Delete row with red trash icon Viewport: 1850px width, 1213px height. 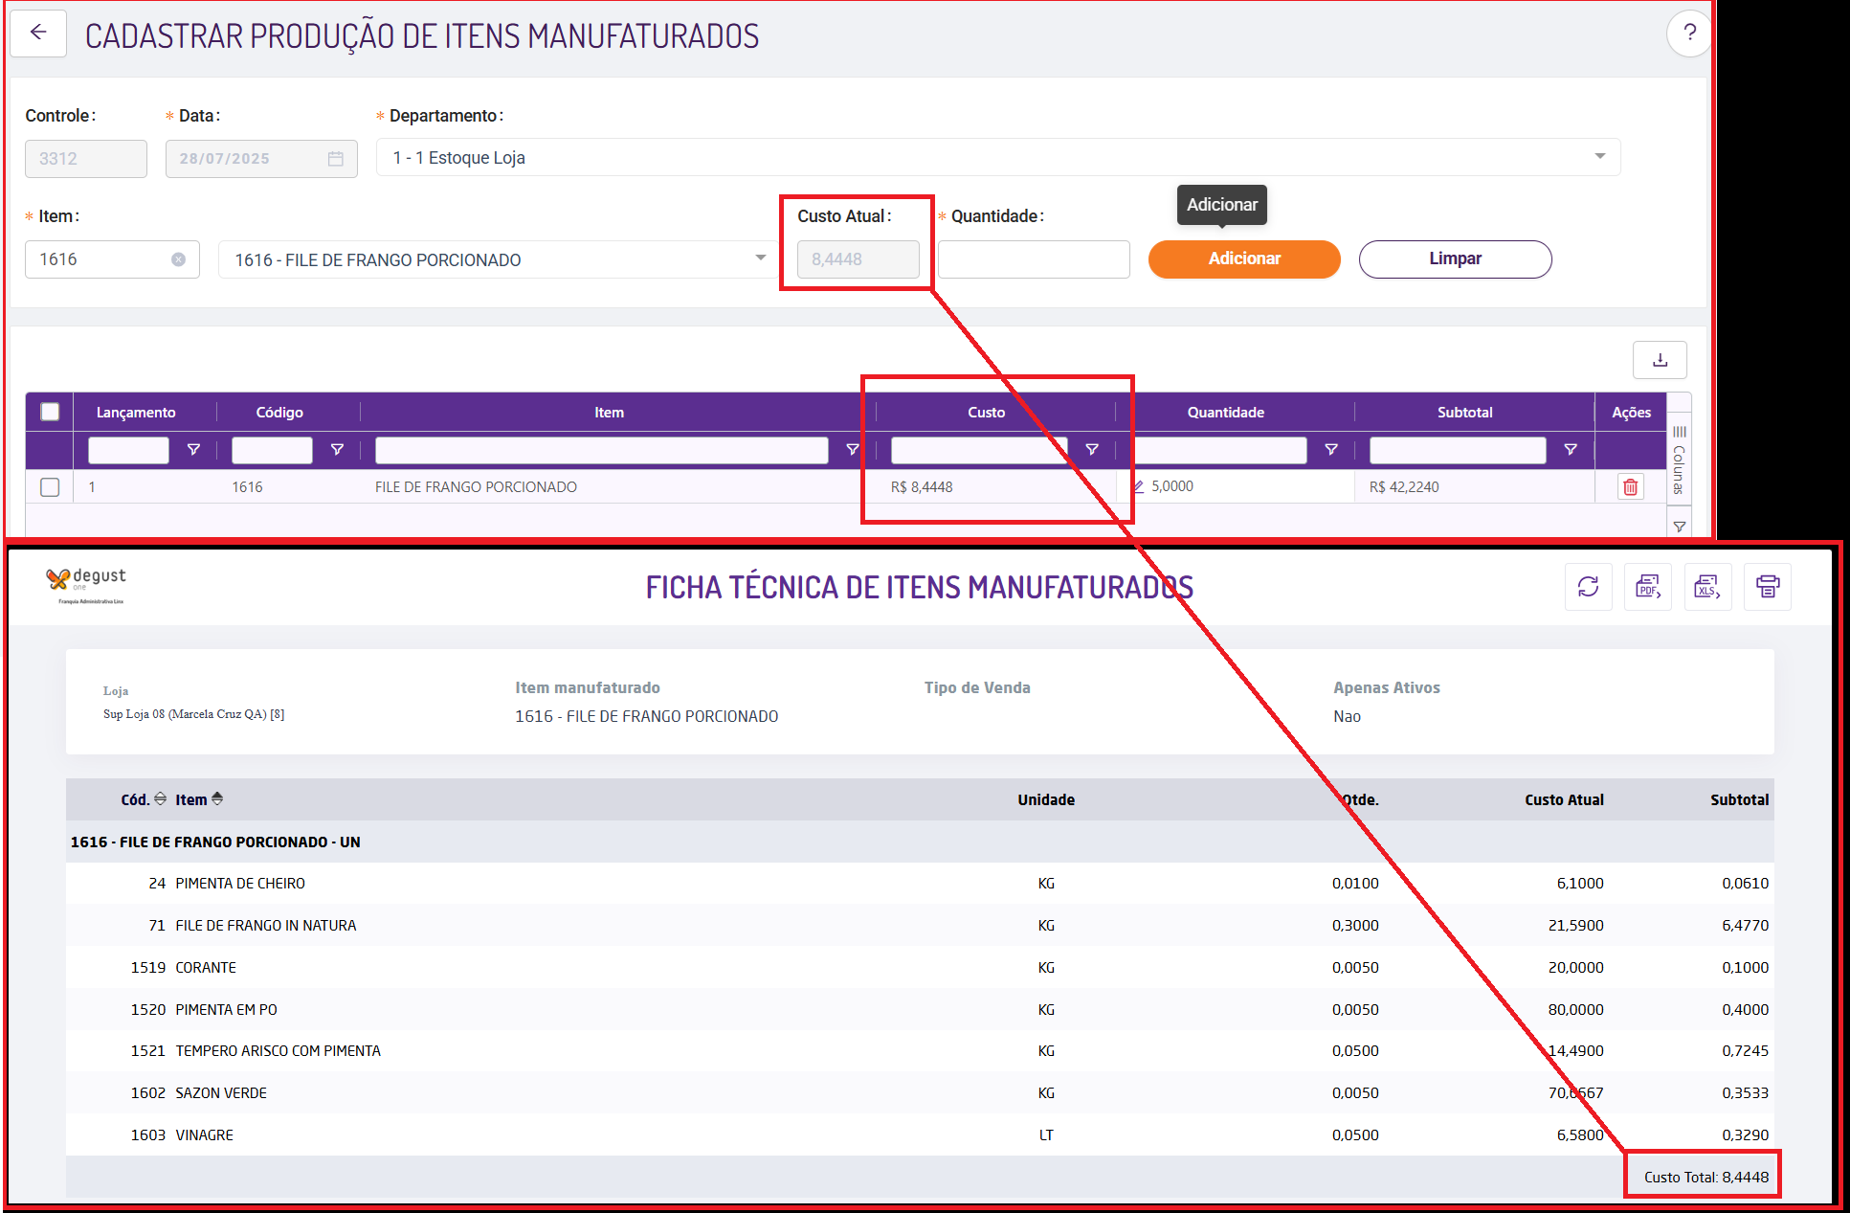click(1630, 487)
